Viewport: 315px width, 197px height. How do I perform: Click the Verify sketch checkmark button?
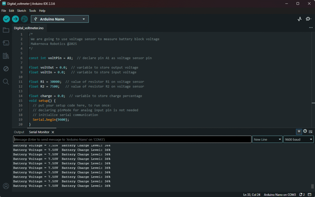click(6, 19)
